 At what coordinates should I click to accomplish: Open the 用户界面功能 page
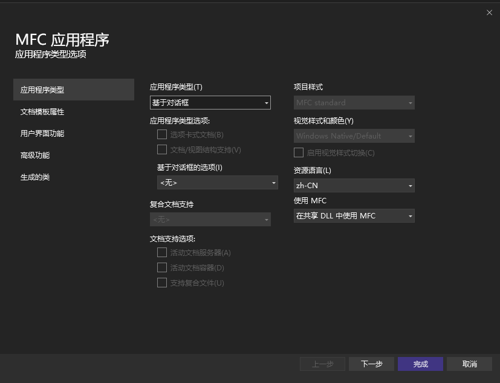74,133
